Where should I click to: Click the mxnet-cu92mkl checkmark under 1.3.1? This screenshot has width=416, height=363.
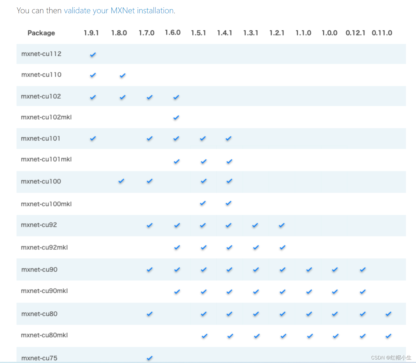coord(256,248)
